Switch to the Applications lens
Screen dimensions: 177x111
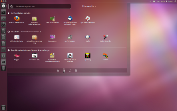click(64, 71)
